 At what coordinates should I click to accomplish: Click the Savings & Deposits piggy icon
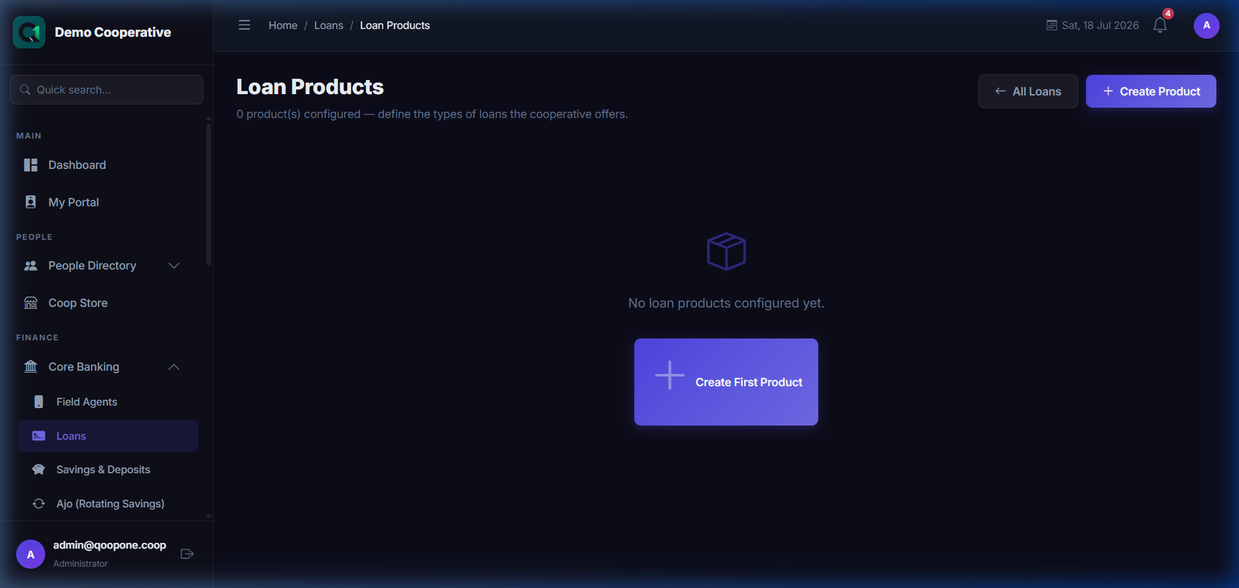39,469
